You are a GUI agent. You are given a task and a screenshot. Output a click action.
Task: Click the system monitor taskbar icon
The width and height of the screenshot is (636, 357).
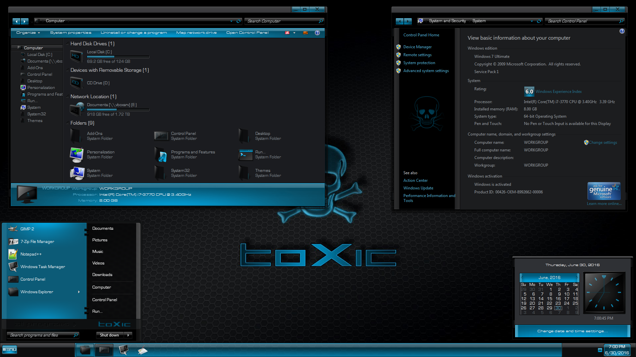tap(123, 350)
